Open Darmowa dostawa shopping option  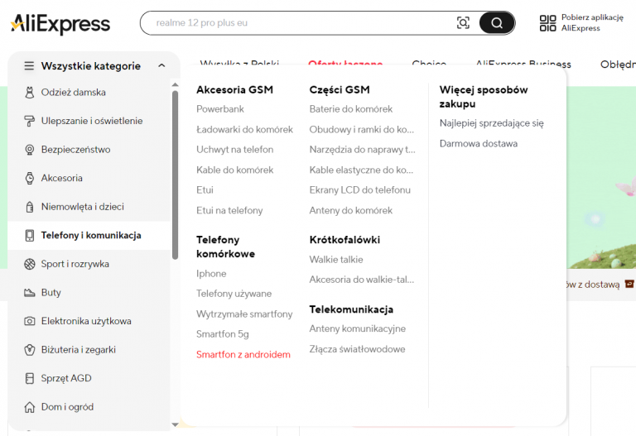coord(478,143)
